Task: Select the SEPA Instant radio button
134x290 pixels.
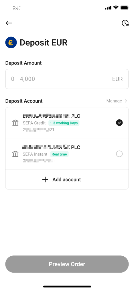Action: pos(119,154)
